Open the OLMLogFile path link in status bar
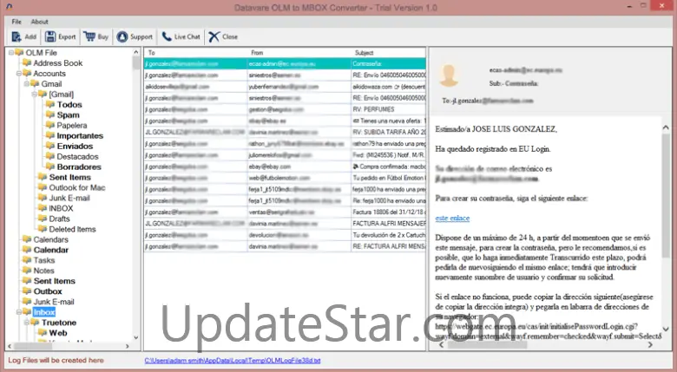 pyautogui.click(x=233, y=361)
